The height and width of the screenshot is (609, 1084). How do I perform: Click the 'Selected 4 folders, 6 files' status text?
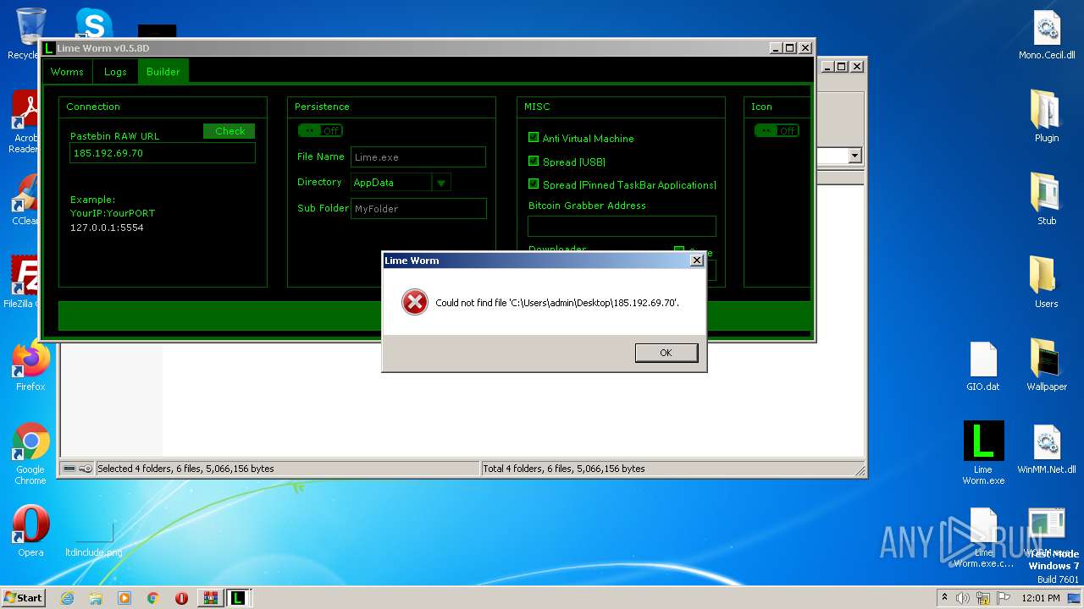(185, 469)
